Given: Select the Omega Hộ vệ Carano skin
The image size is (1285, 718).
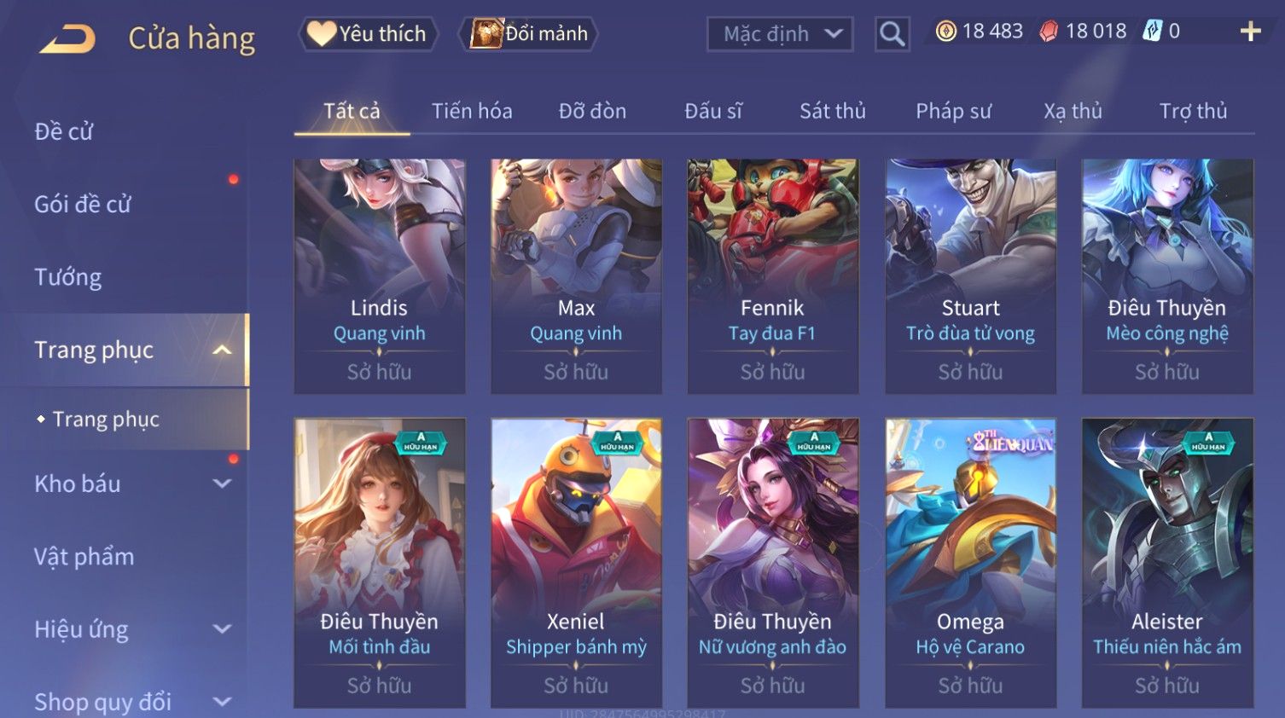Looking at the screenshot, I should pos(970,563).
